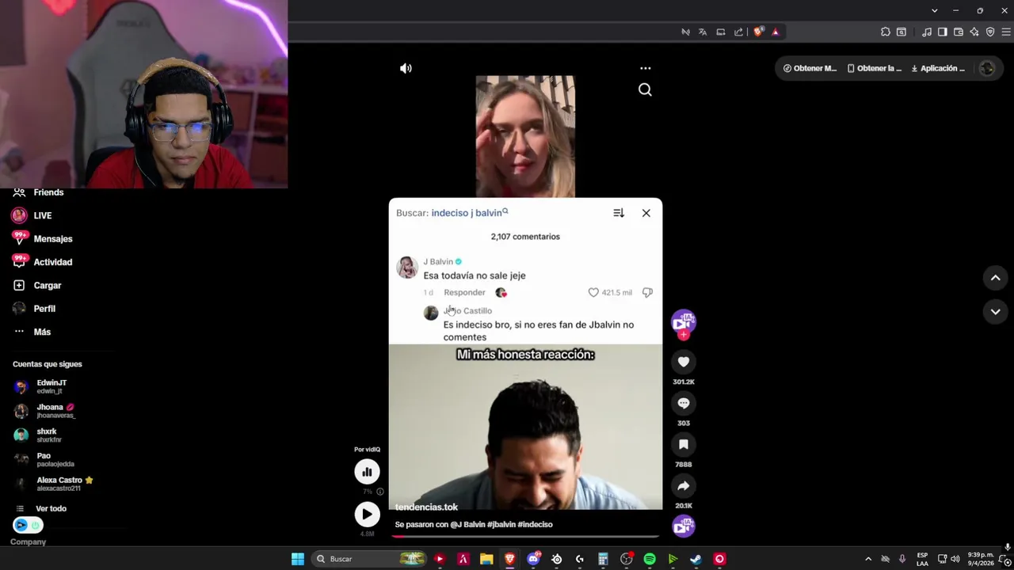This screenshot has width=1014, height=570.
Task: Open the #jbalvin hashtag
Action: pyautogui.click(x=501, y=524)
